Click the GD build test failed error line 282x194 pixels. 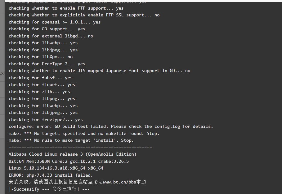tap(111, 127)
